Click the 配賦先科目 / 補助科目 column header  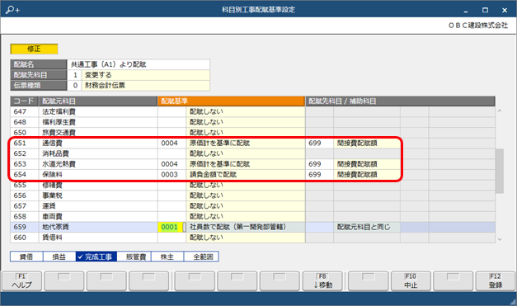(x=400, y=101)
